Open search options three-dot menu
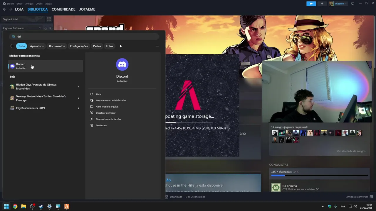Viewport: 376px width, 211px height. (x=157, y=46)
